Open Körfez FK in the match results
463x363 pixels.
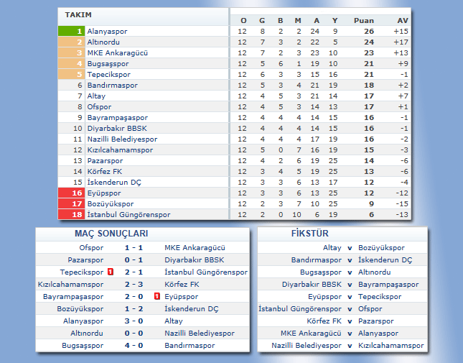click(x=182, y=284)
